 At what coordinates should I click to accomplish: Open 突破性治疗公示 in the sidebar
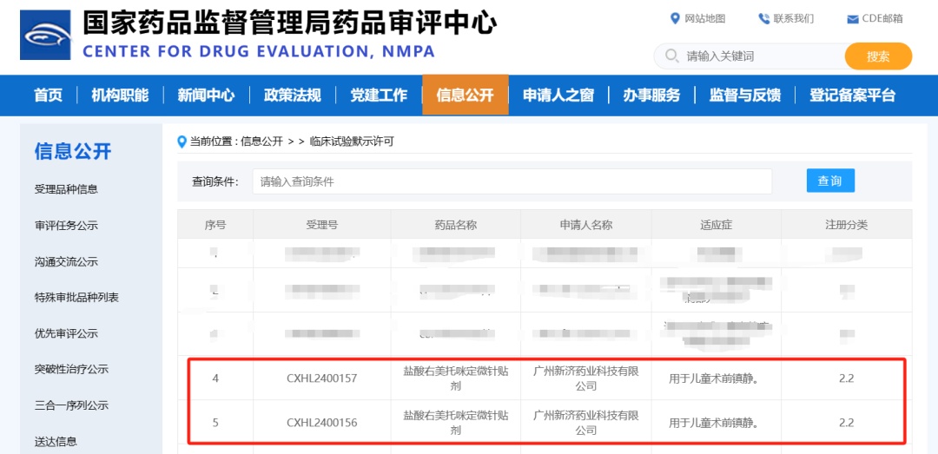71,369
